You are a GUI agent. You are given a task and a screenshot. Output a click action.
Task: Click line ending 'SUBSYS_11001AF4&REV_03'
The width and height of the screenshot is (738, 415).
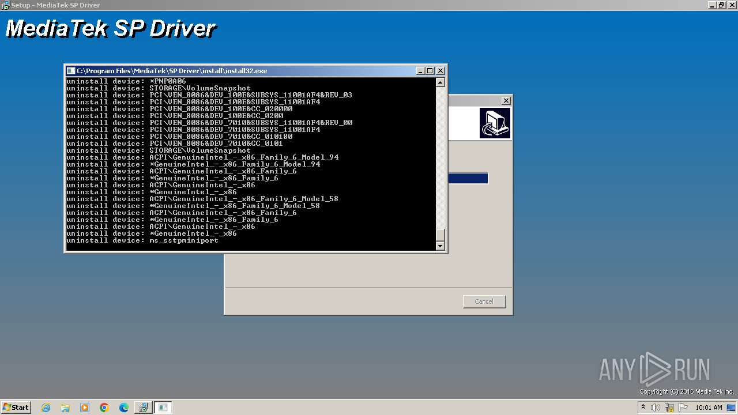[x=209, y=95]
